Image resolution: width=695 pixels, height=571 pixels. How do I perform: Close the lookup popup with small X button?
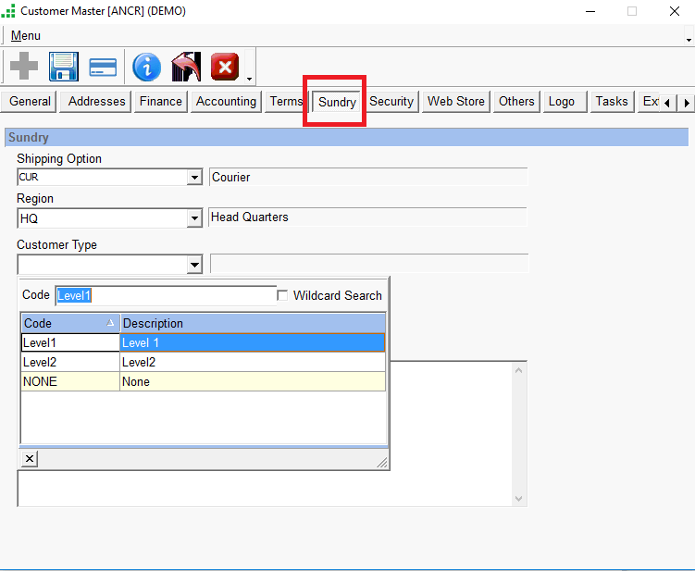[29, 459]
